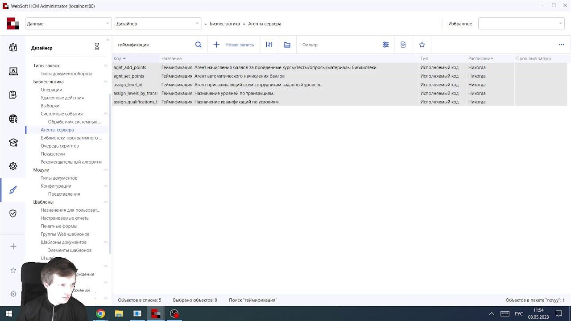The width and height of the screenshot is (571, 321).
Task: Select Настраиваемые отчеты in the tree
Action: coord(65,218)
